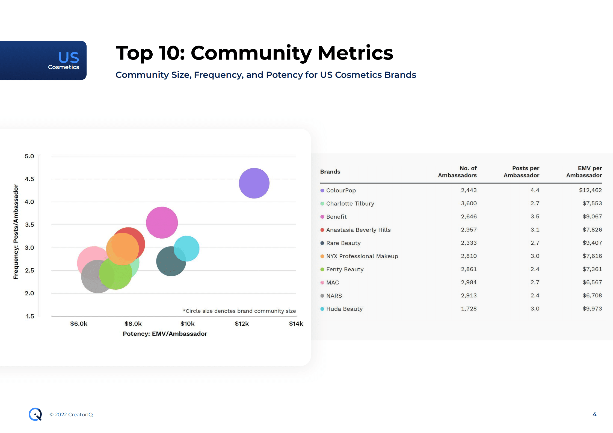Select the Charlotte Tilbury table row

tap(350, 203)
